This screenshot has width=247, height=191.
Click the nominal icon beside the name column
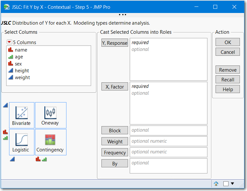pos(11,50)
